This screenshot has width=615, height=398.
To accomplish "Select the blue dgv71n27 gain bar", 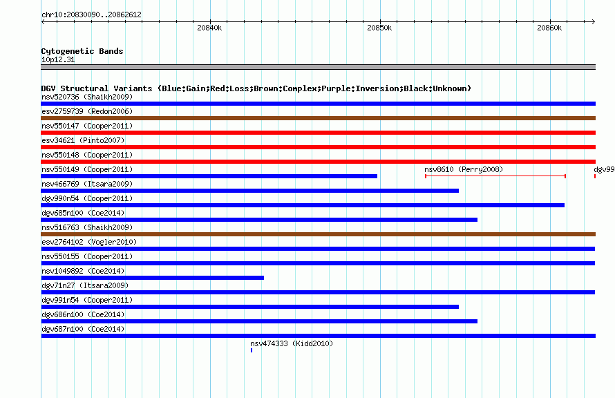I will [x=318, y=292].
